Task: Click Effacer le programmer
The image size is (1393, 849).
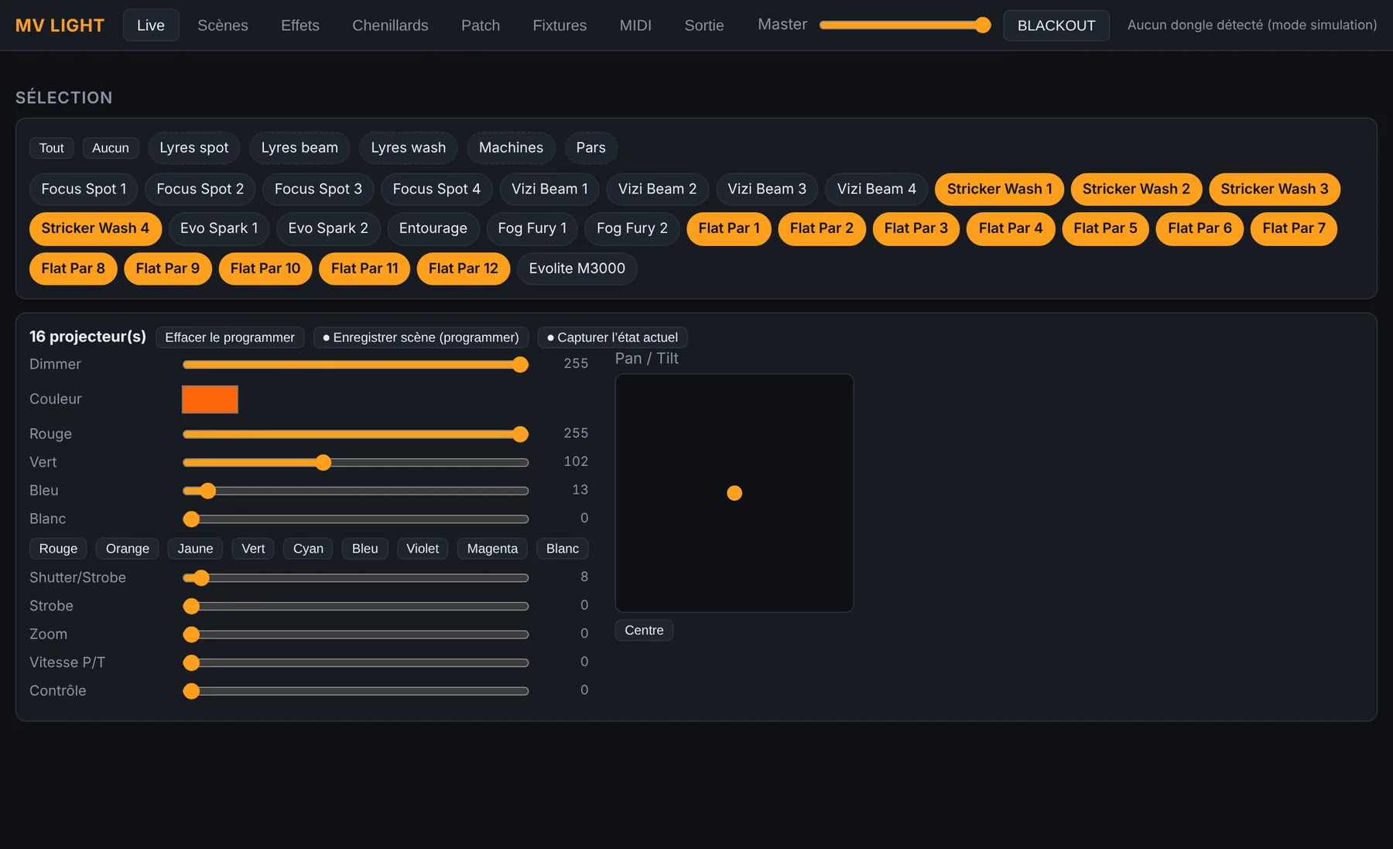Action: coord(230,337)
